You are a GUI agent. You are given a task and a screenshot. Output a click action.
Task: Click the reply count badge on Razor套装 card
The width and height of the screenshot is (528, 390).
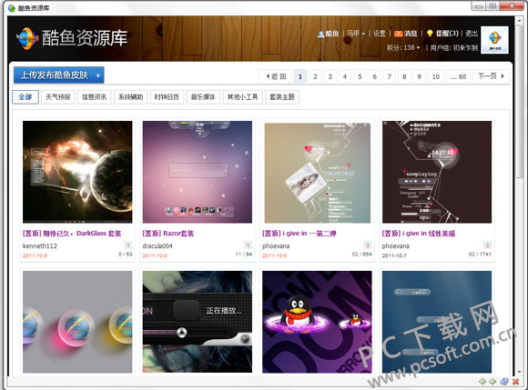[248, 245]
